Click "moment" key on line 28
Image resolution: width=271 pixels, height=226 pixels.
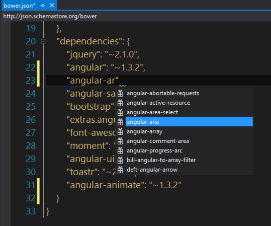pyautogui.click(x=87, y=146)
